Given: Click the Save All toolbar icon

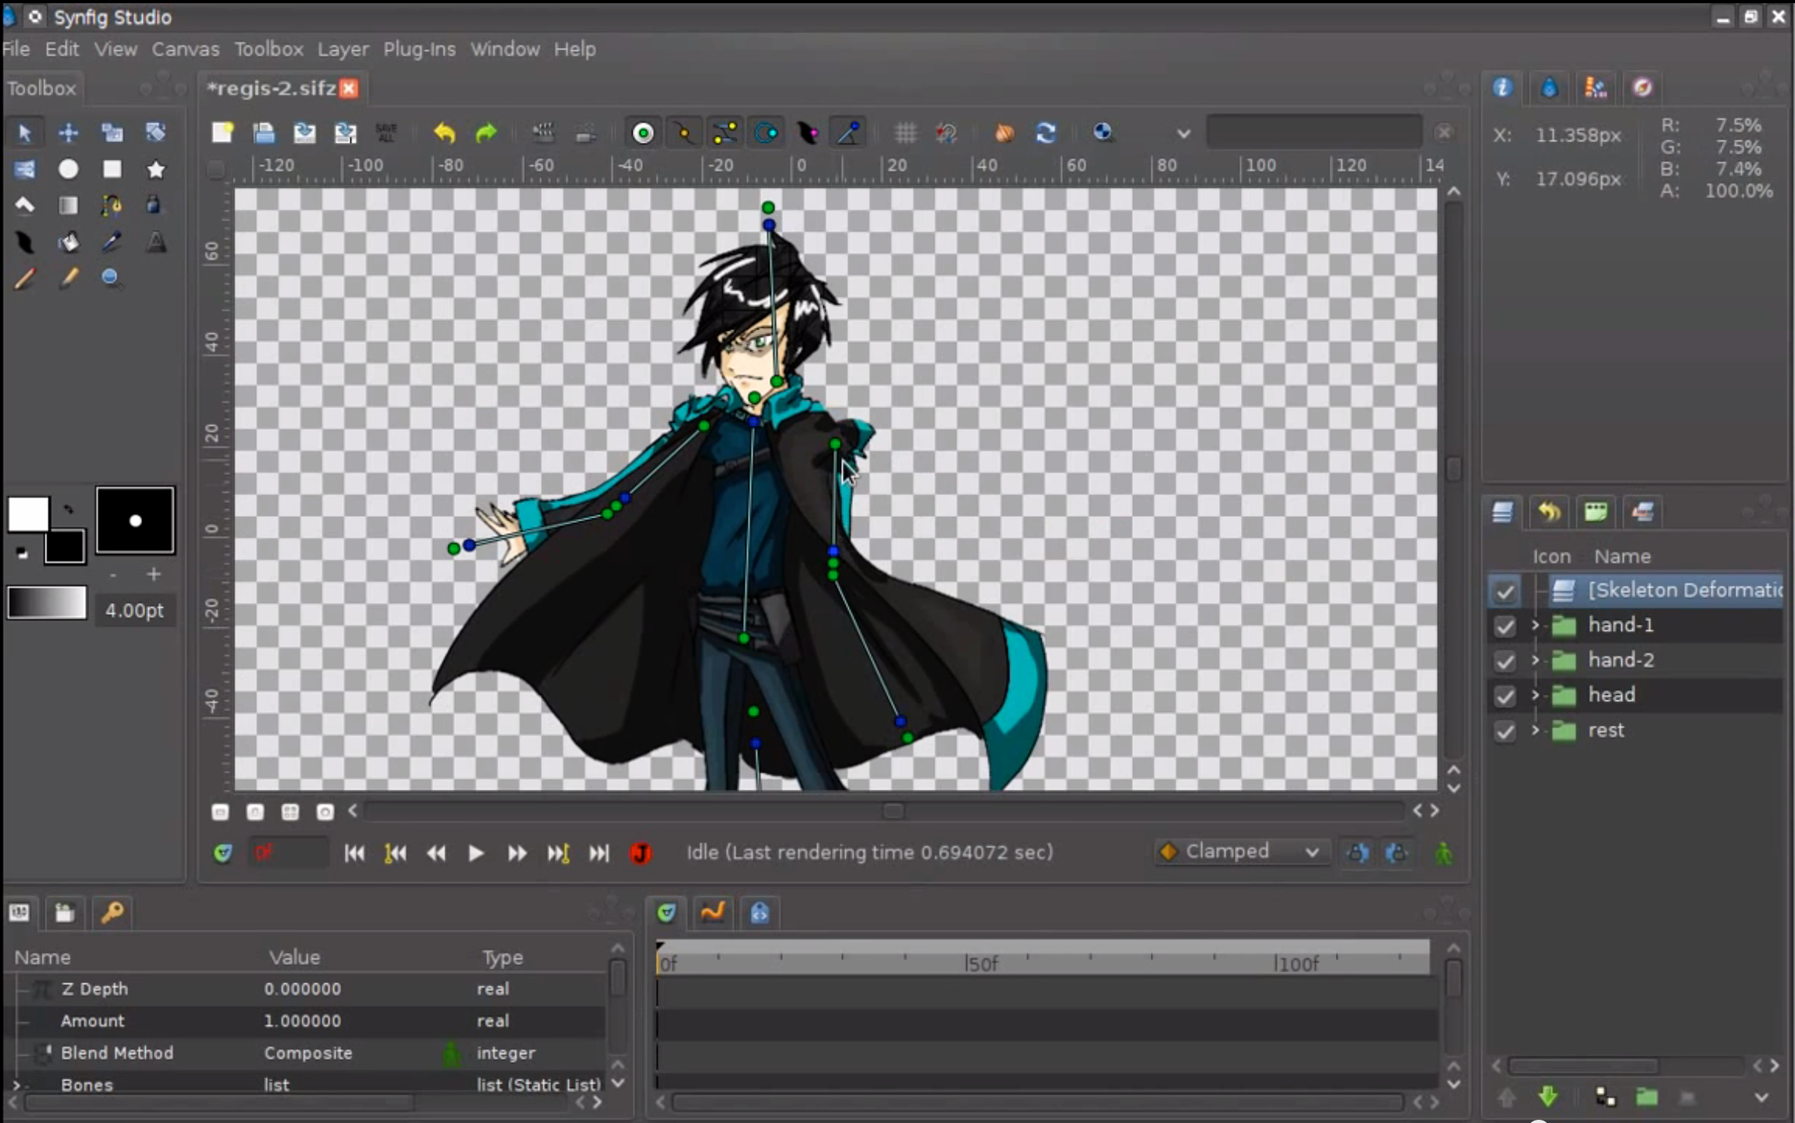Looking at the screenshot, I should [386, 133].
